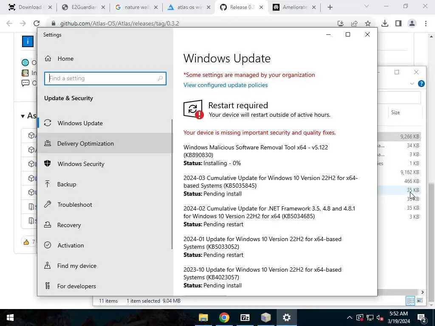Click the Find my device icon
Image resolution: width=435 pixels, height=326 pixels.
click(x=48, y=265)
